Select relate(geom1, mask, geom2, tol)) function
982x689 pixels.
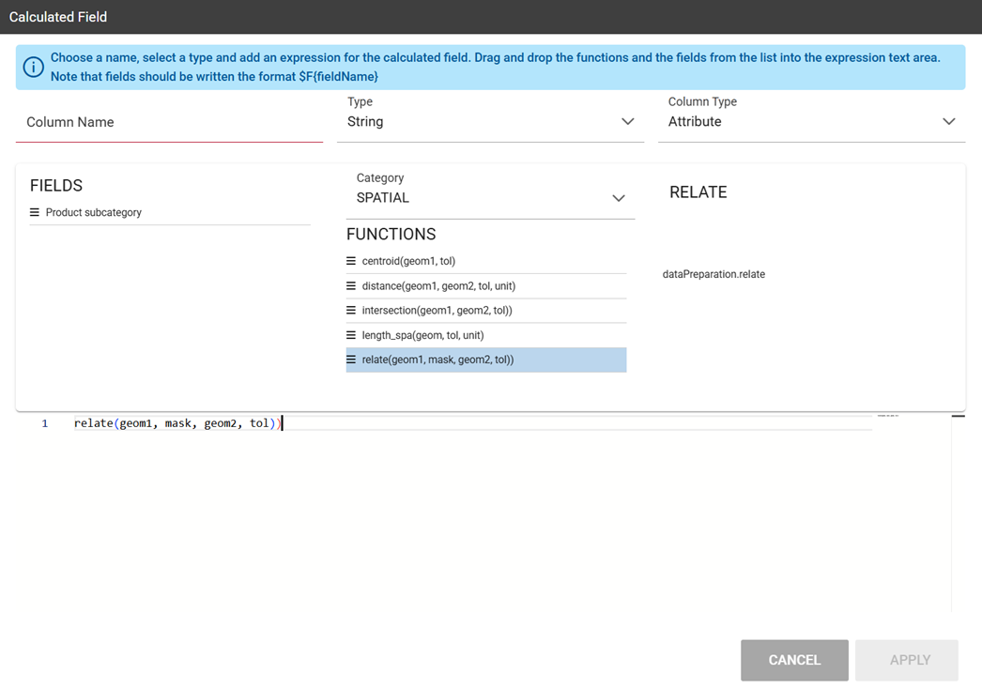pyautogui.click(x=486, y=360)
